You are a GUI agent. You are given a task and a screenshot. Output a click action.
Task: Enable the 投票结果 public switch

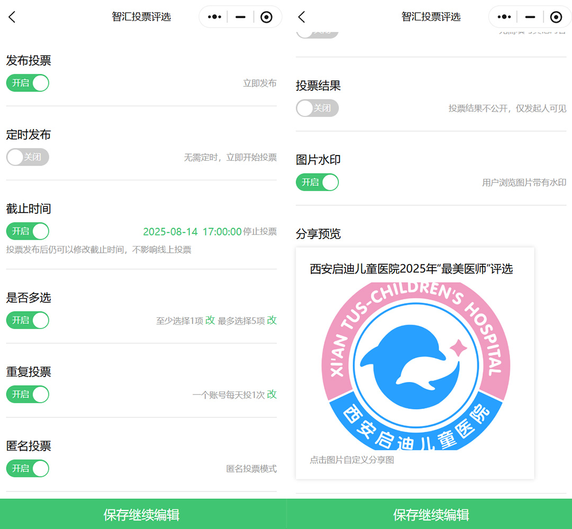tap(317, 108)
